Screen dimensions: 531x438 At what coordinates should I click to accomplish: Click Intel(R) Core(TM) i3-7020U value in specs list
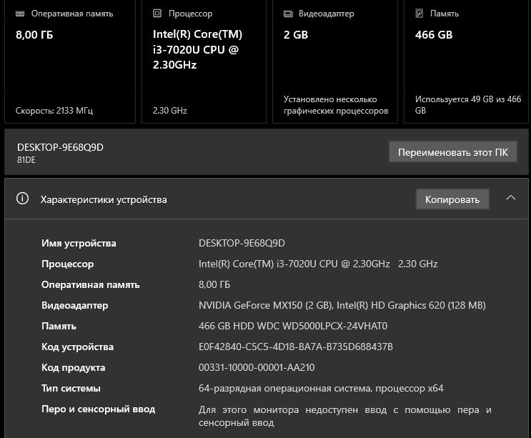(x=318, y=264)
